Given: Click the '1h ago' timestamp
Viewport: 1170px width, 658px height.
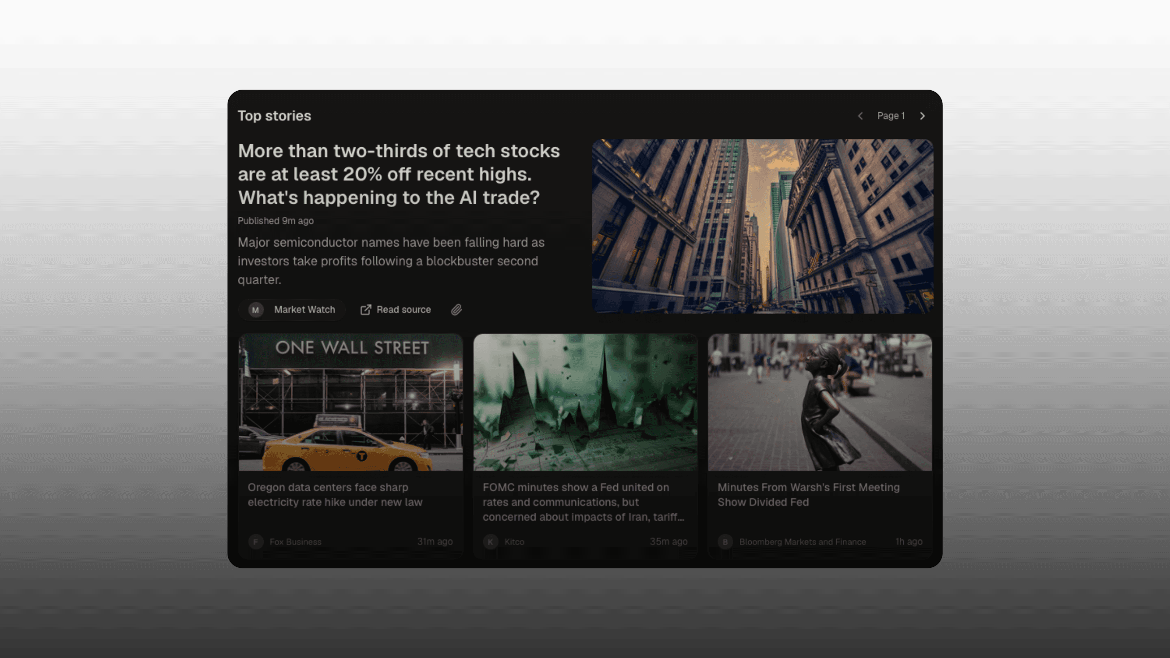Looking at the screenshot, I should 909,542.
